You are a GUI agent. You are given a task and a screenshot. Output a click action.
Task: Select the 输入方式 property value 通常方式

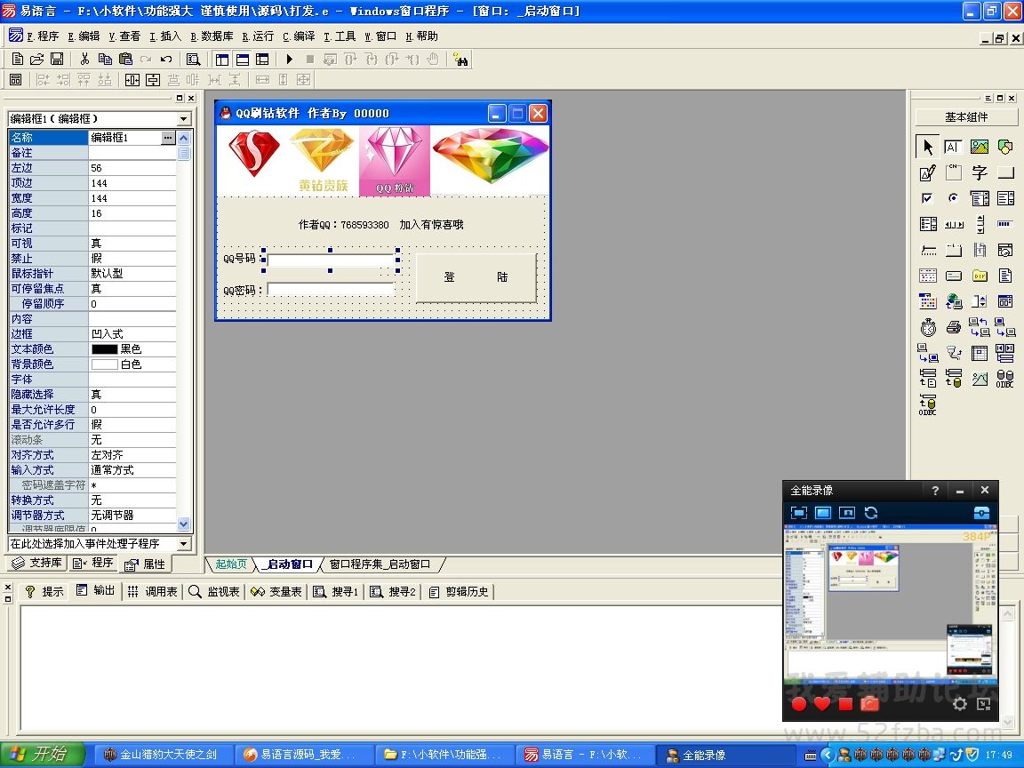tap(132, 470)
